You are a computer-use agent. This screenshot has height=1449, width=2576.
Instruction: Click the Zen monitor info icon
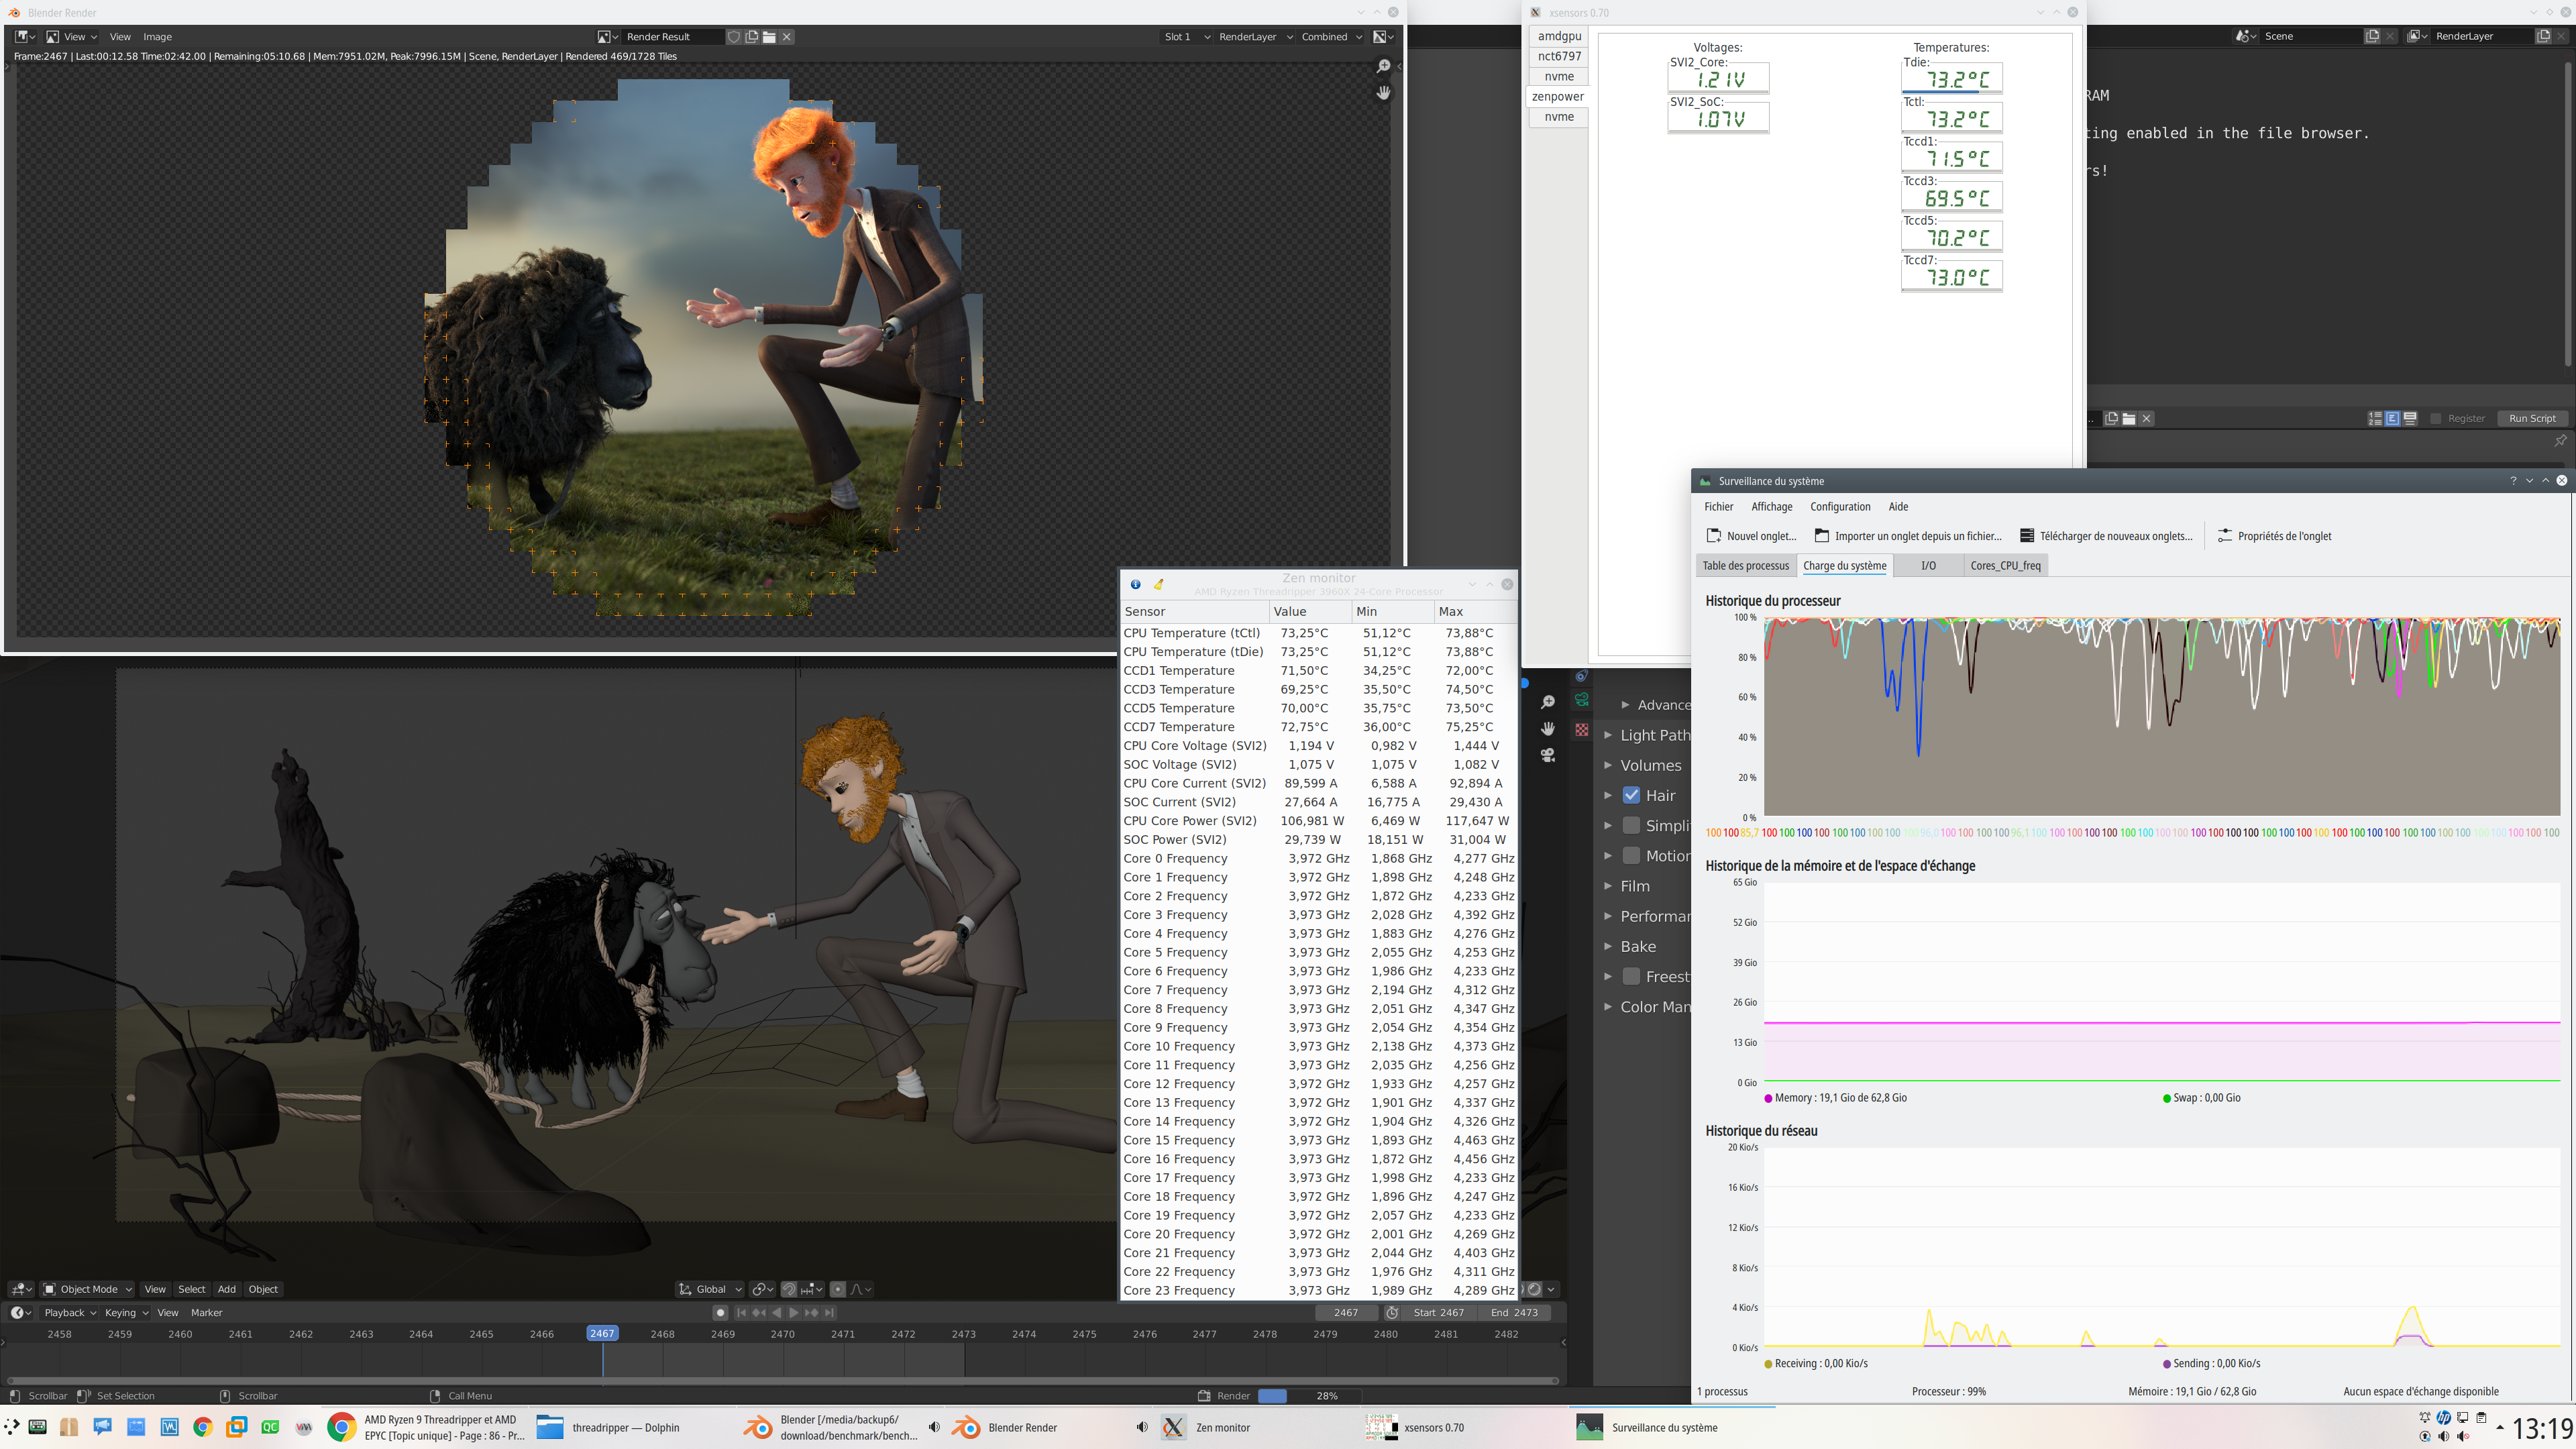click(x=1135, y=585)
